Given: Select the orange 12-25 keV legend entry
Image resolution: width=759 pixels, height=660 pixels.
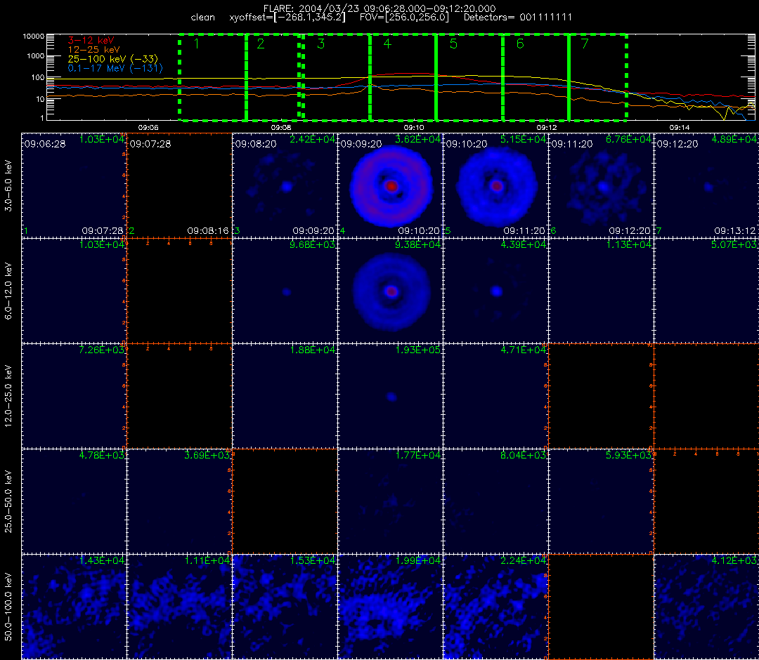Looking at the screenshot, I should coord(93,49).
